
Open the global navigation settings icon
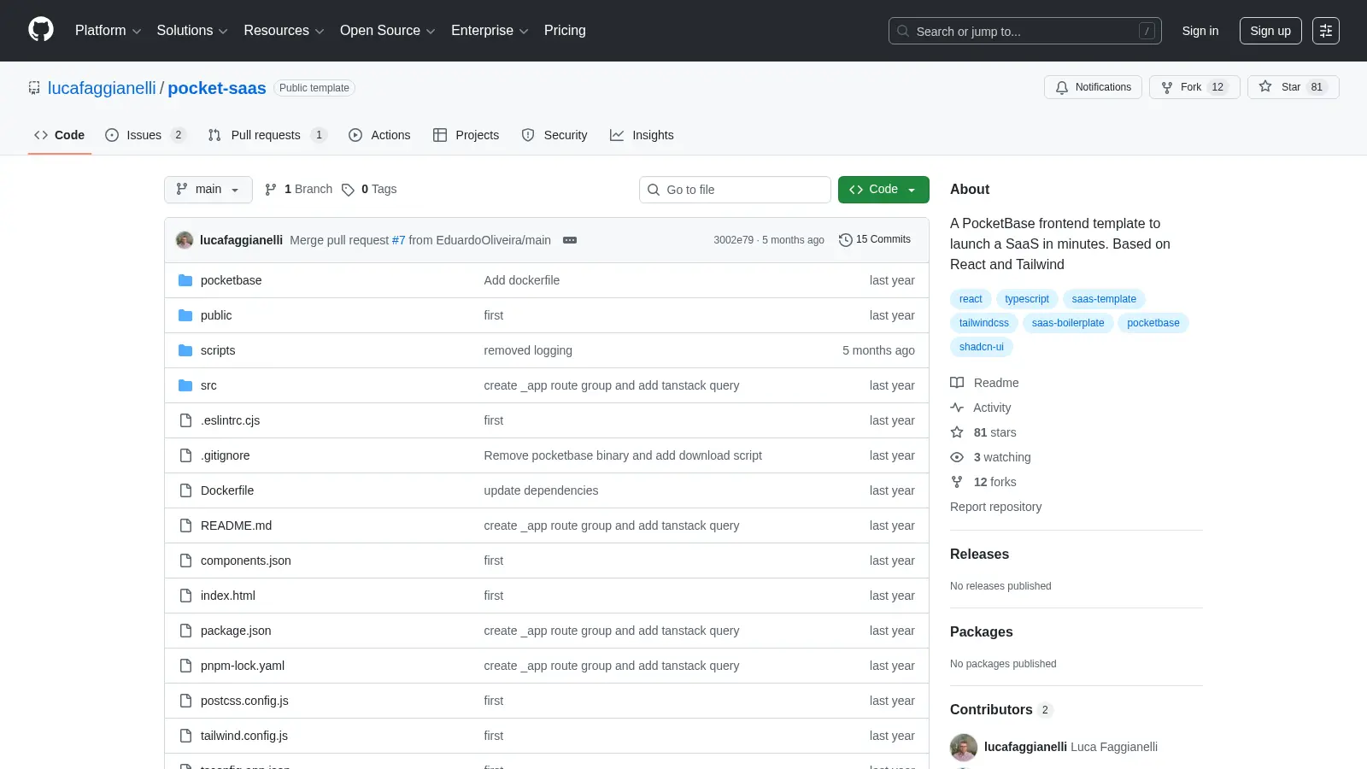[x=1326, y=31]
